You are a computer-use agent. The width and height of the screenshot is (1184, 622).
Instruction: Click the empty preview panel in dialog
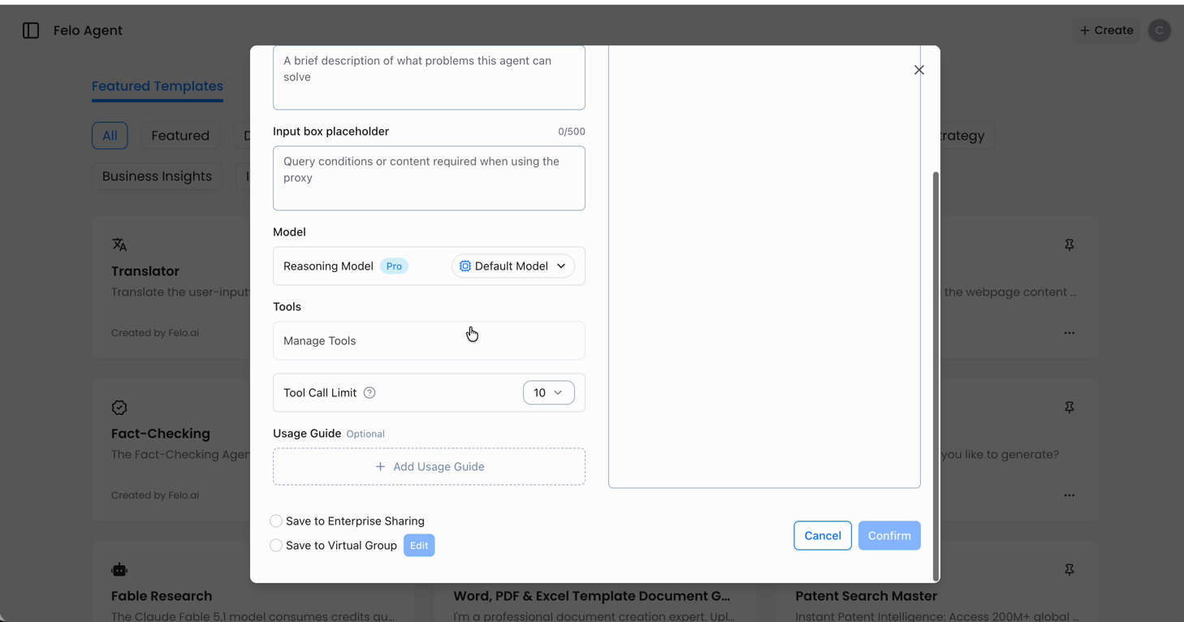click(764, 266)
